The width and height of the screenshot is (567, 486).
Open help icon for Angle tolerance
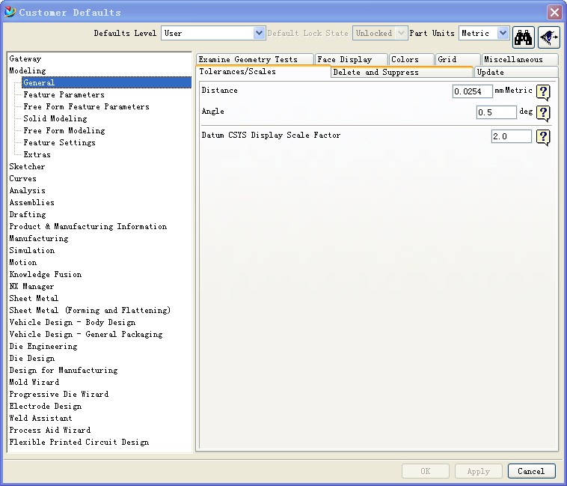click(x=543, y=113)
